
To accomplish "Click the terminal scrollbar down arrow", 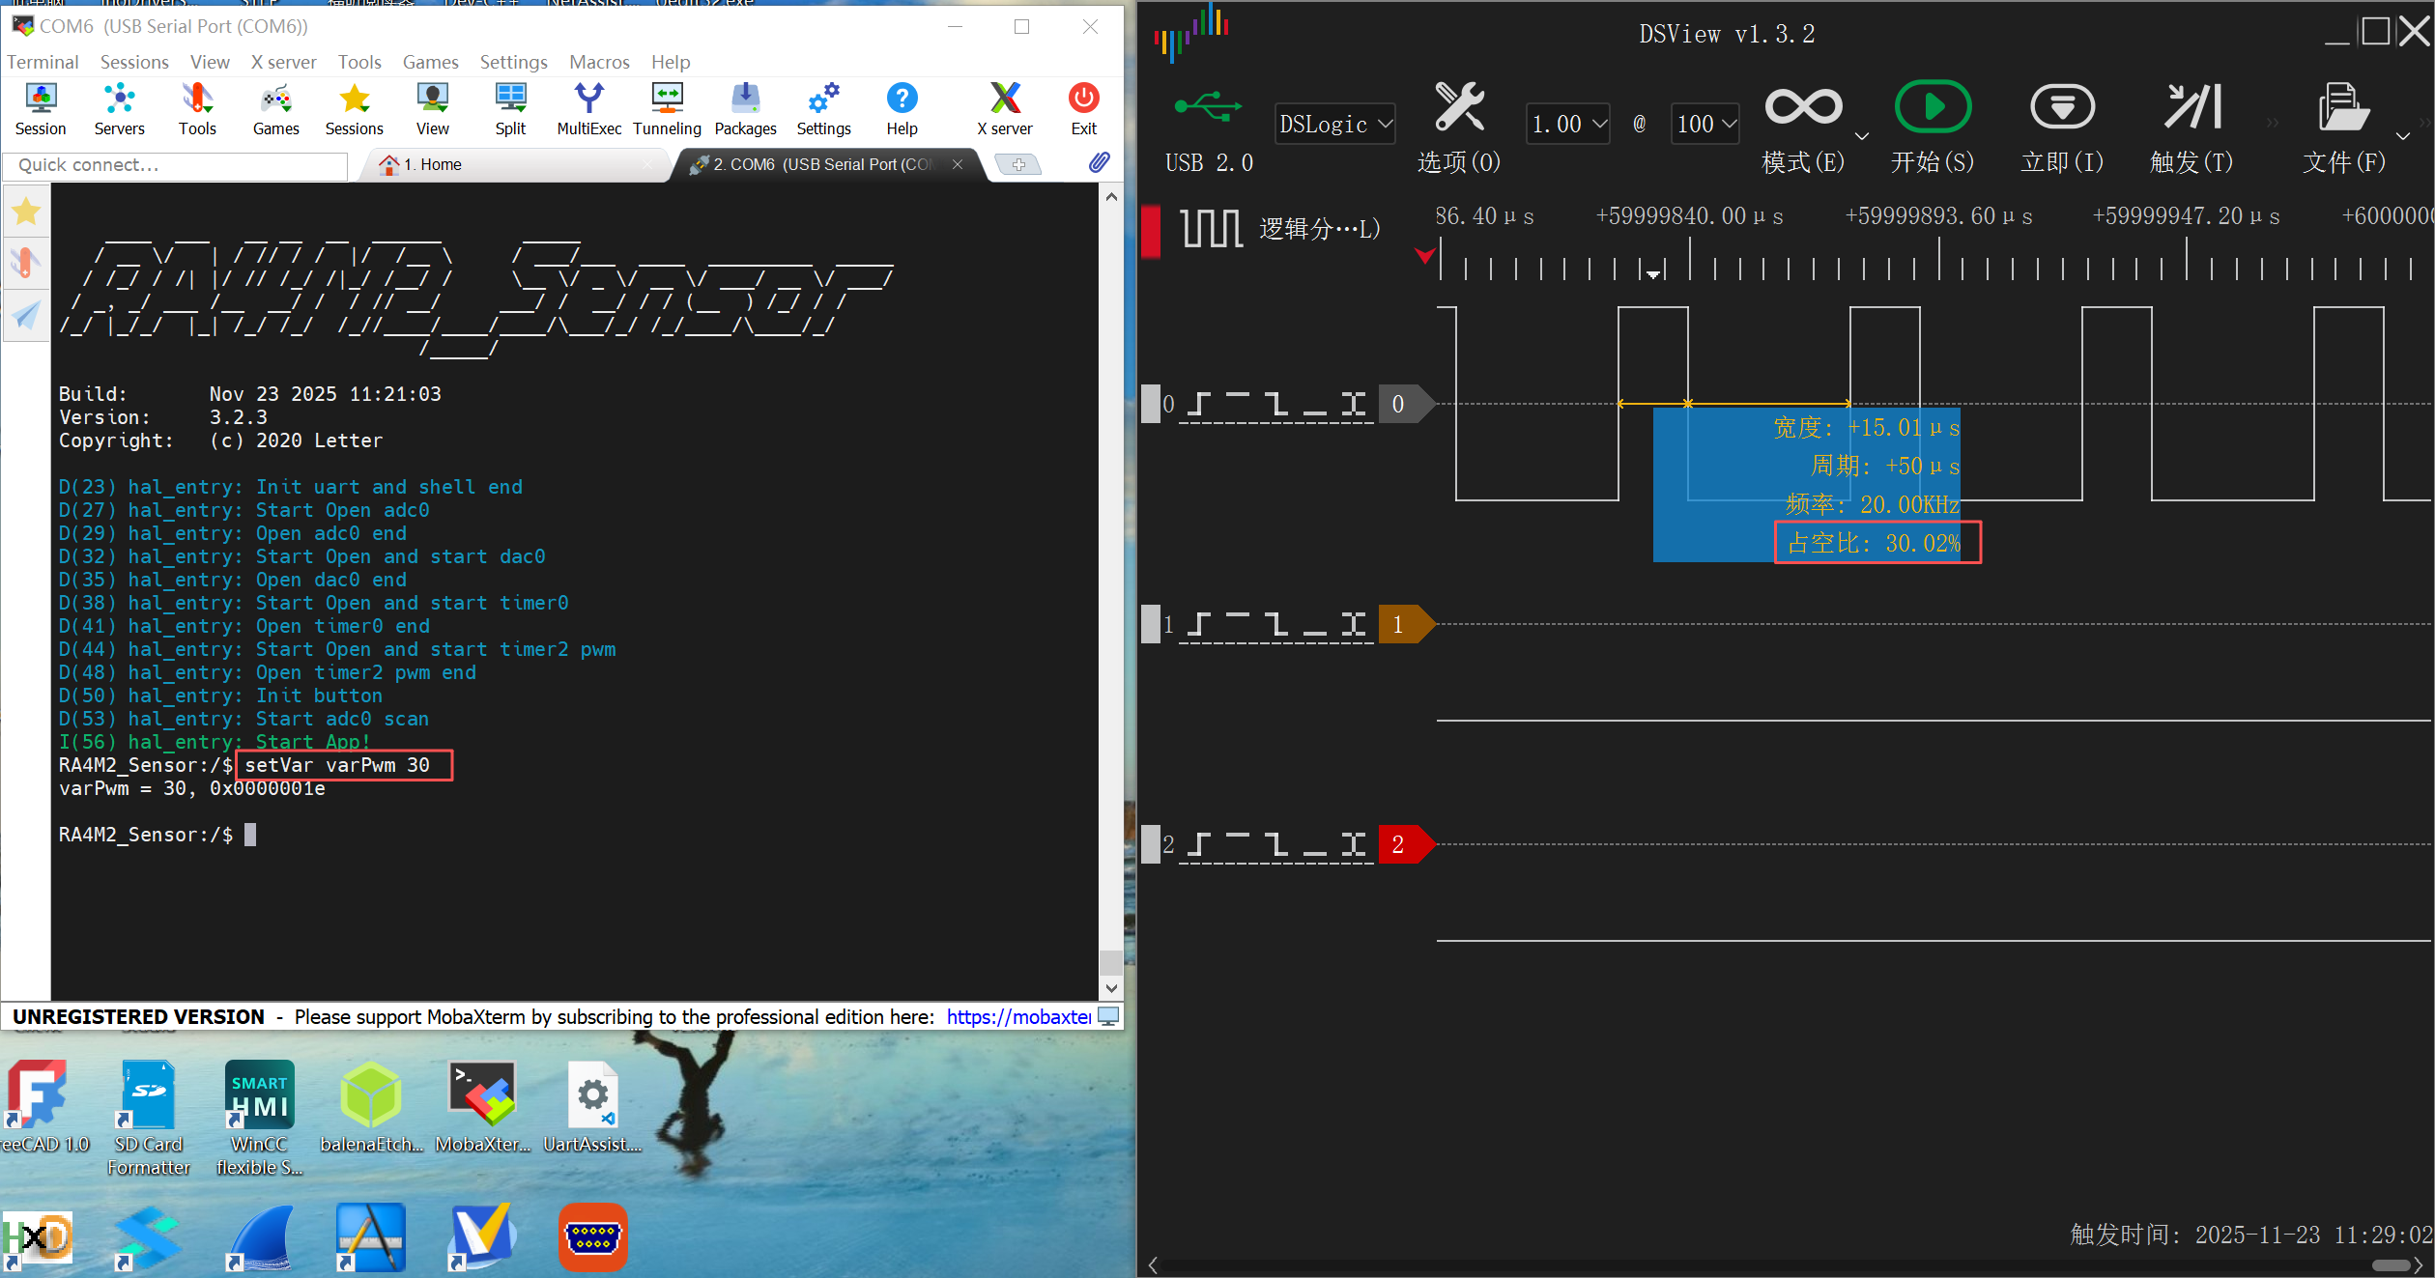I will [1110, 988].
